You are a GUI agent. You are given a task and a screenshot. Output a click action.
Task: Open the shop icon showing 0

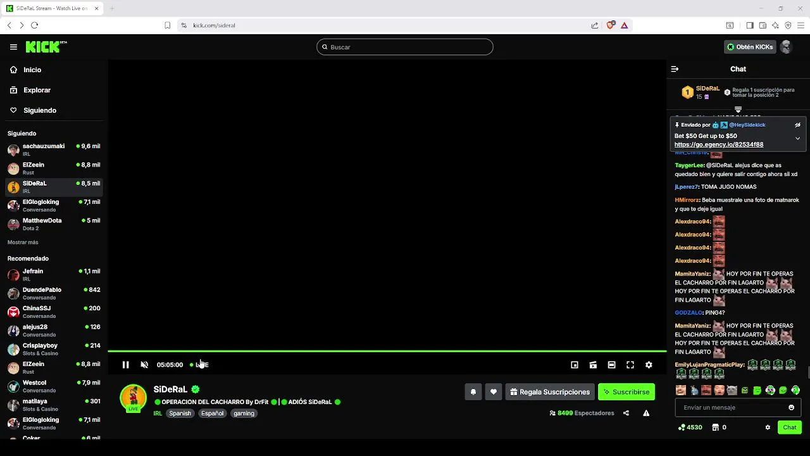719,427
